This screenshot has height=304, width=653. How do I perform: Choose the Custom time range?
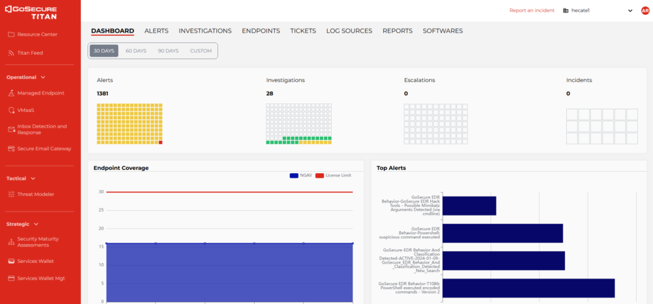[201, 51]
